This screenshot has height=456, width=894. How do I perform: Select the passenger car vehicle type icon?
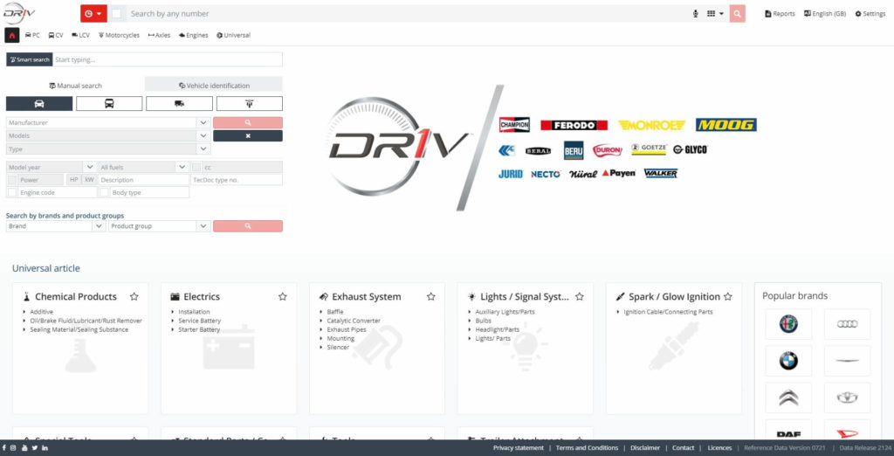pos(39,103)
